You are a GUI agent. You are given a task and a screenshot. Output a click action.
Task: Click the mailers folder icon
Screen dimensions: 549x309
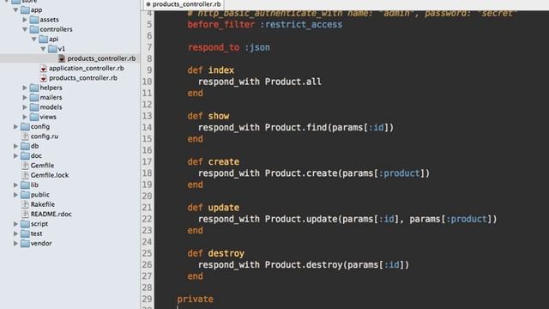34,97
